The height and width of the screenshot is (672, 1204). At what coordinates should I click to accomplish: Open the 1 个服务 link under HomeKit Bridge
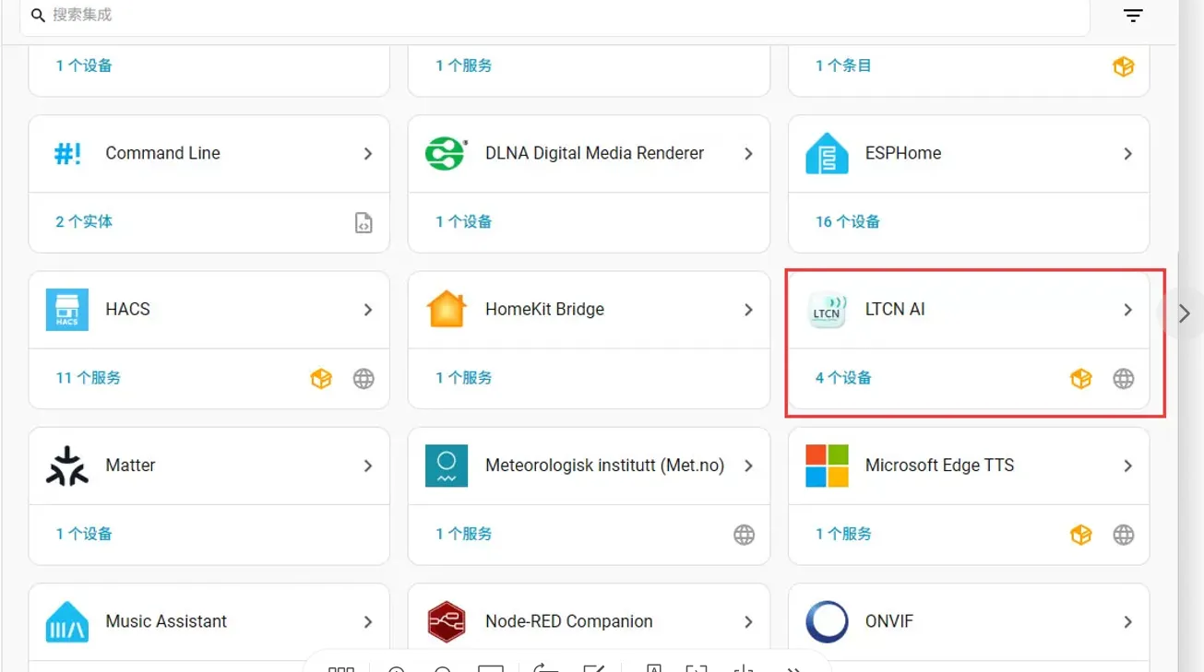tap(464, 378)
